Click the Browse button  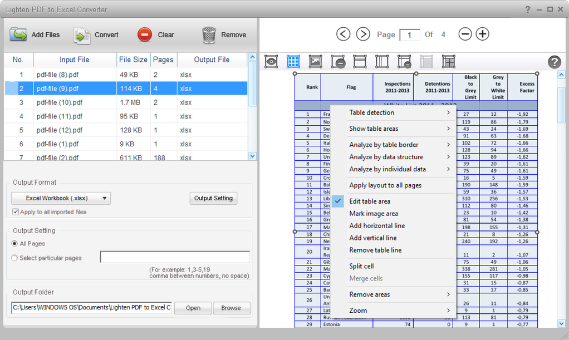(231, 308)
